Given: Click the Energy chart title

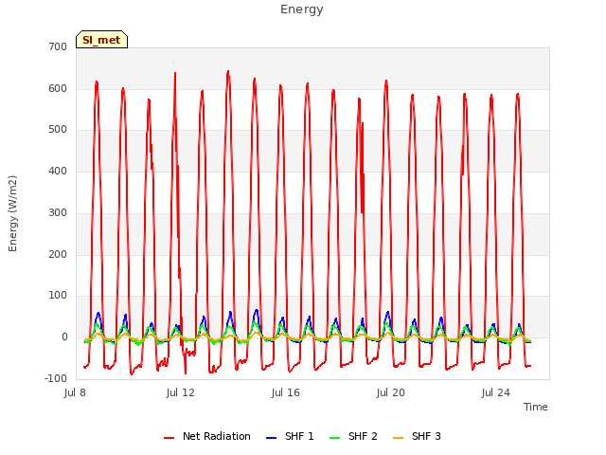Looking at the screenshot, I should (x=302, y=9).
